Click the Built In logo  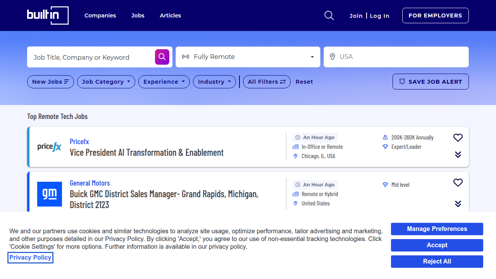click(48, 15)
